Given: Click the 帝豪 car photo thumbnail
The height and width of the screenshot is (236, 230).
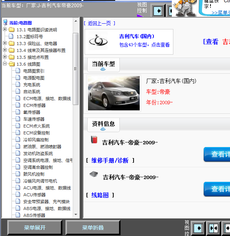Looking at the screenshot, I should click(114, 93).
